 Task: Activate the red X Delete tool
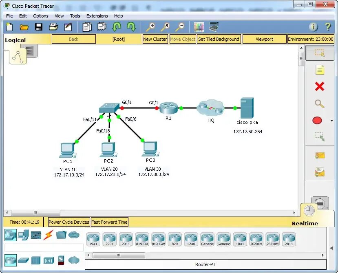[320, 86]
